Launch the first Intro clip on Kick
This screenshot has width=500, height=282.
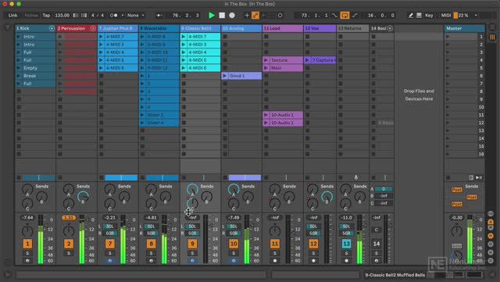pos(19,37)
